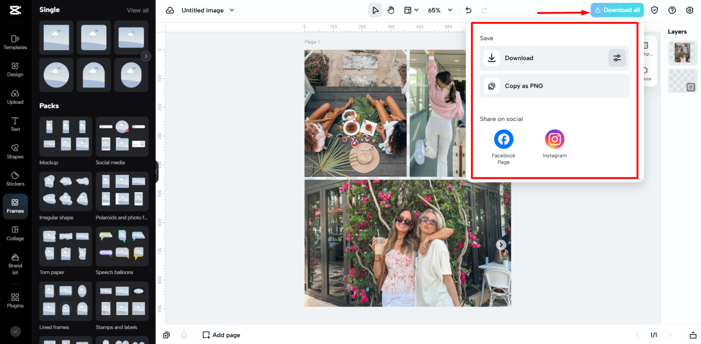
Task: Select the Hand pan tool
Action: [391, 10]
